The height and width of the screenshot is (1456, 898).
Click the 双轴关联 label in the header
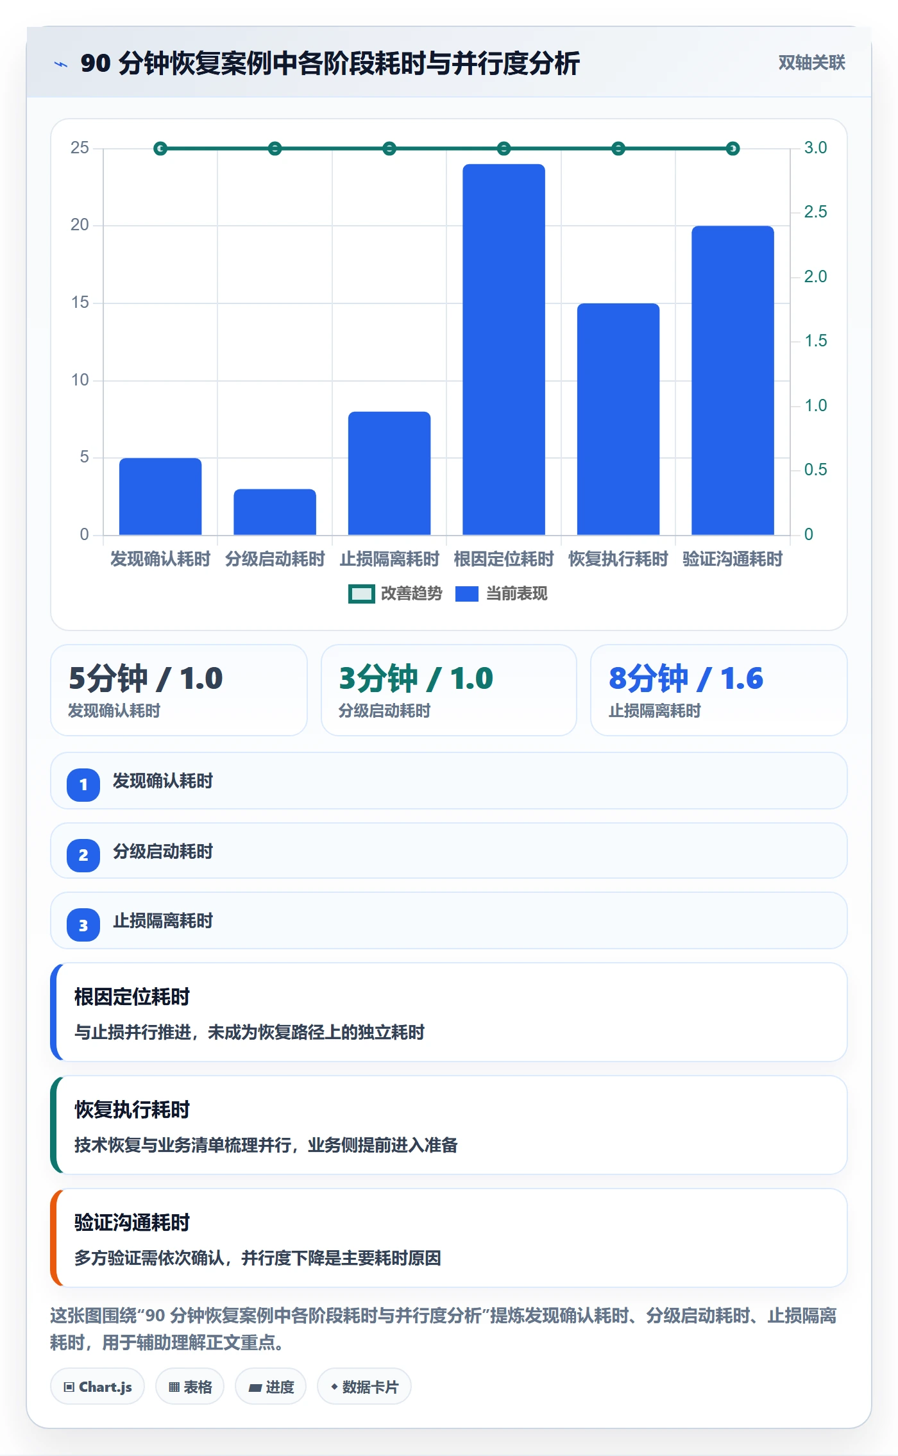811,63
